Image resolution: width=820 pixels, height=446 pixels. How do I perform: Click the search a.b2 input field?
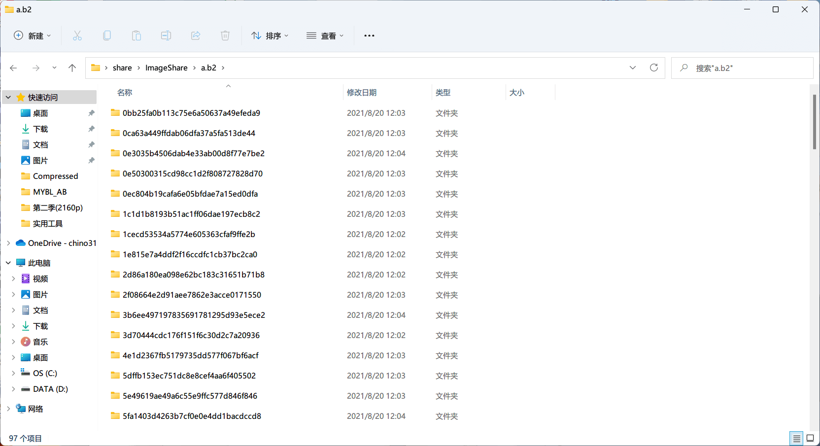[742, 68]
